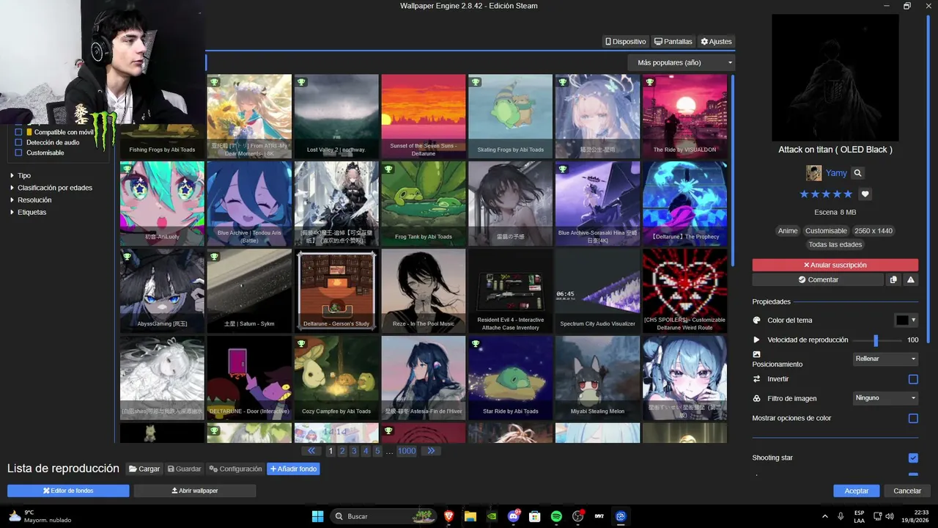This screenshot has height=528, width=938.
Task: Open the Dispositivo tab
Action: (626, 42)
